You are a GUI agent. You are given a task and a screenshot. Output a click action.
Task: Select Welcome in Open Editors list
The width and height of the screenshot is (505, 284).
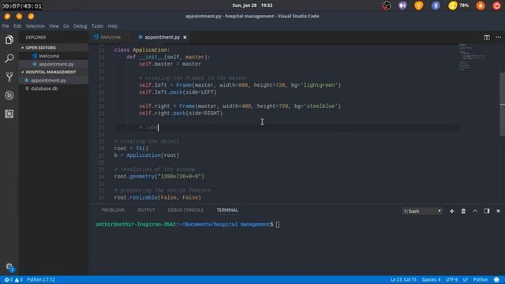pyautogui.click(x=53, y=56)
